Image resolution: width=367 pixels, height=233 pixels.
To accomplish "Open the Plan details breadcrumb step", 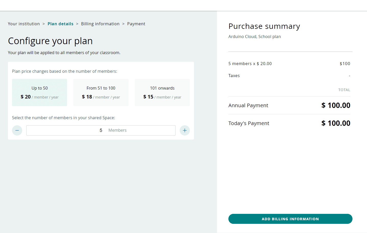I will pos(60,24).
